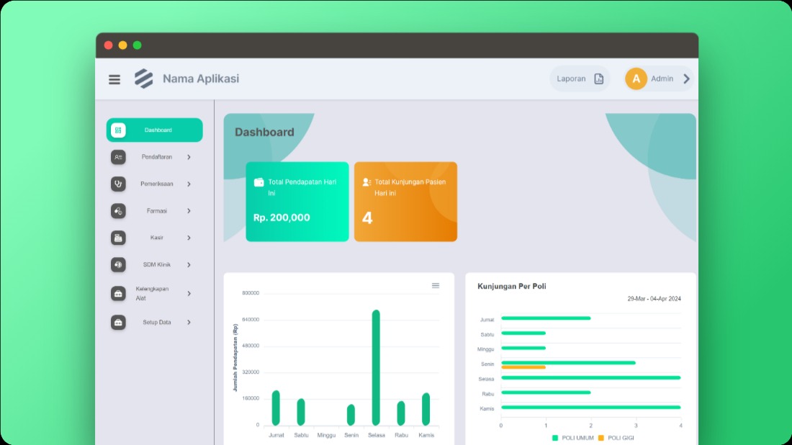This screenshot has width=792, height=445.
Task: Open the Total Pendapatan Hari Ini card
Action: [297, 202]
